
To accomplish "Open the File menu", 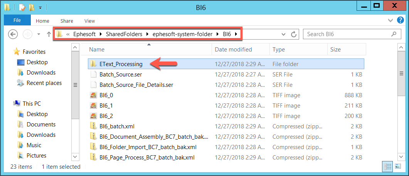I will coord(17,20).
